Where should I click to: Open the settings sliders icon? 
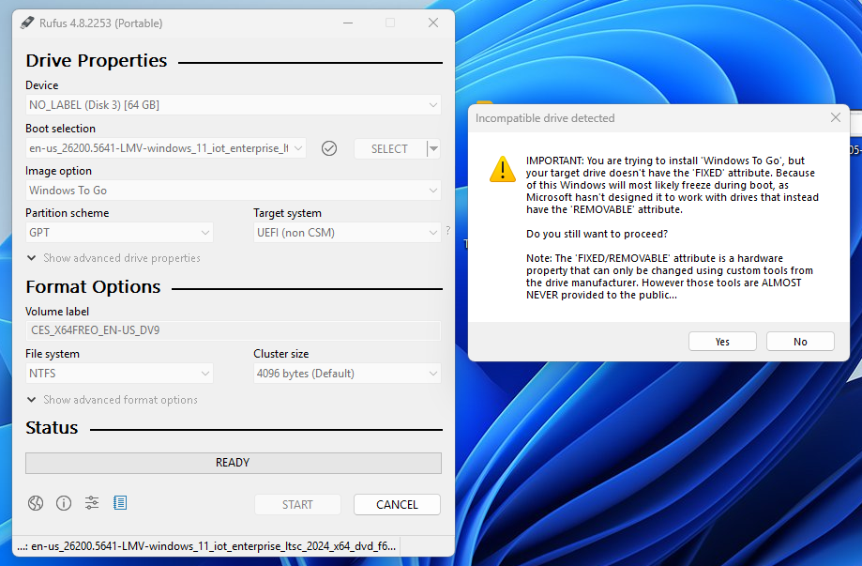92,503
